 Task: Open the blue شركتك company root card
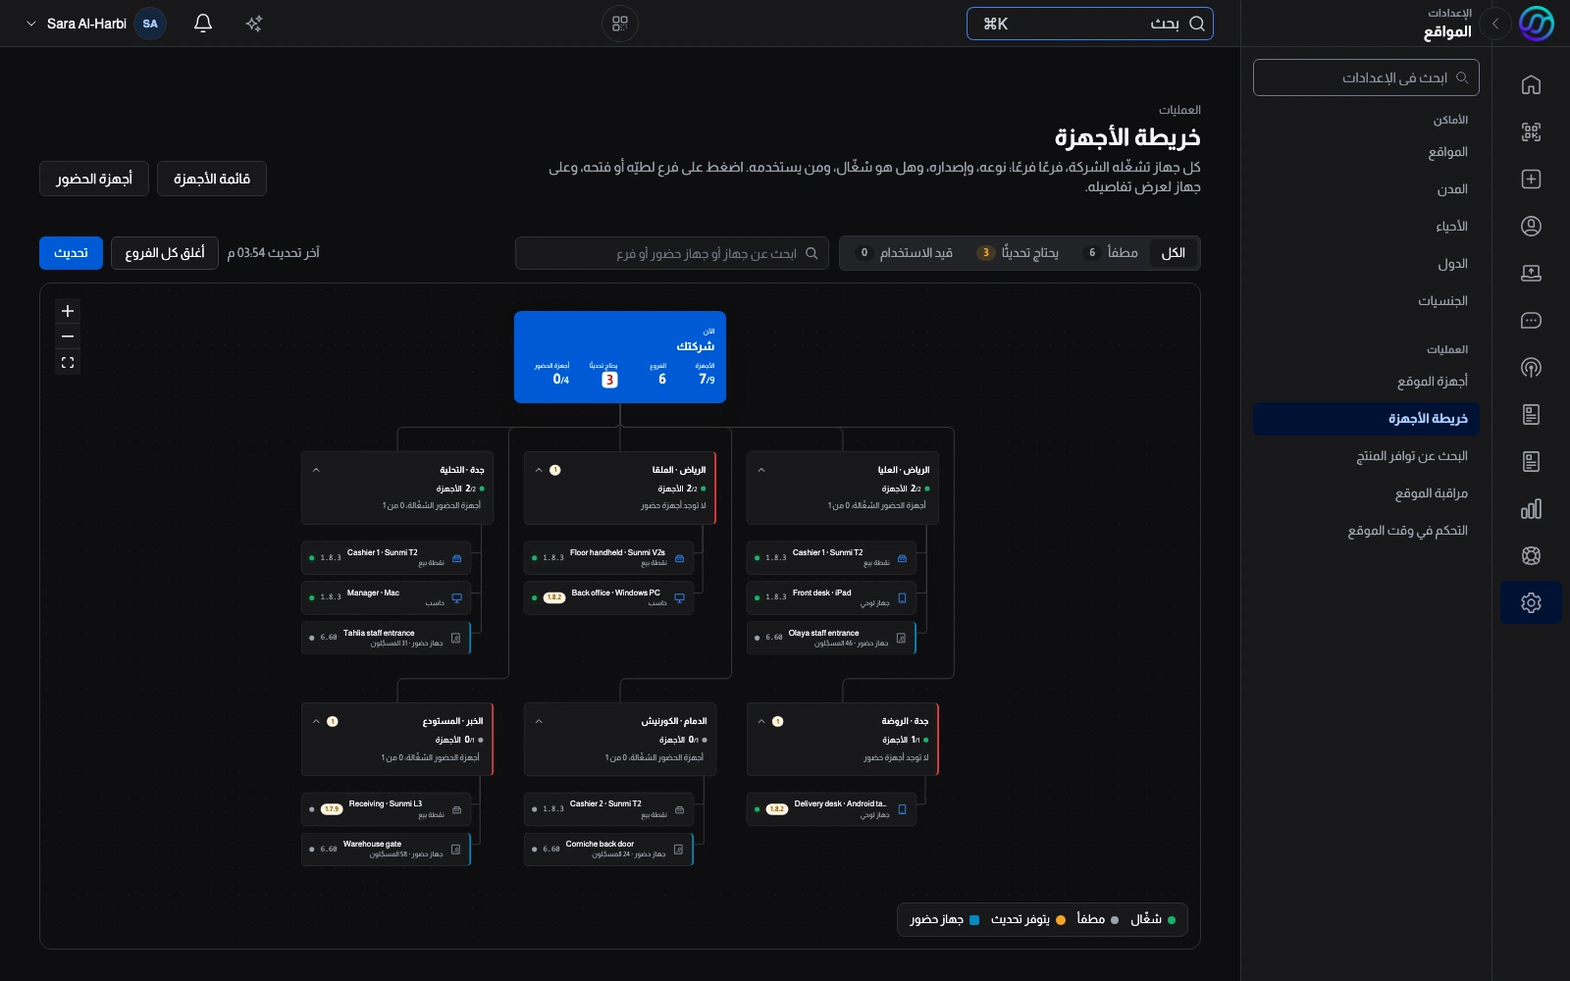coord(620,357)
